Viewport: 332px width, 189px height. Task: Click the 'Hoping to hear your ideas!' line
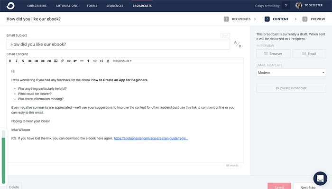(30, 121)
